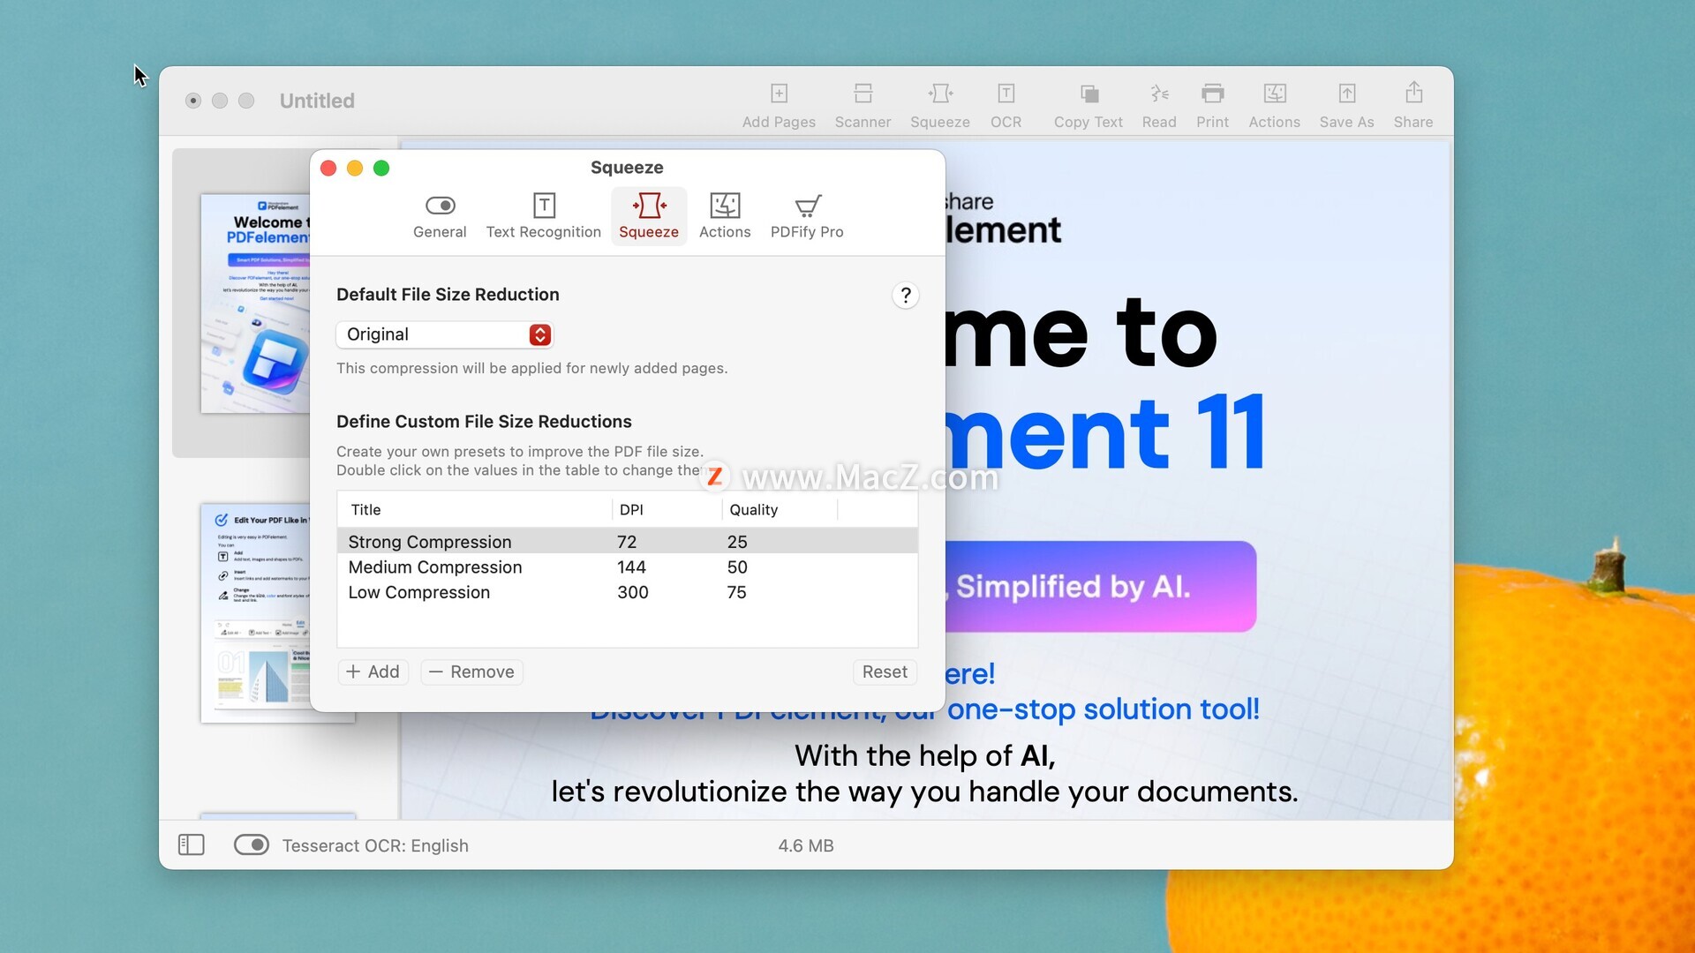This screenshot has height=953, width=1695.
Task: Run OCR from the toolbar
Action: 1006,104
